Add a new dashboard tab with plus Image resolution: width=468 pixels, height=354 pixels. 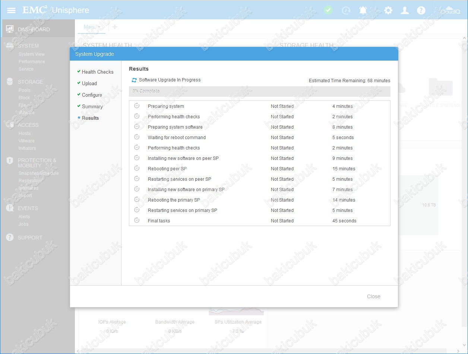[115, 27]
